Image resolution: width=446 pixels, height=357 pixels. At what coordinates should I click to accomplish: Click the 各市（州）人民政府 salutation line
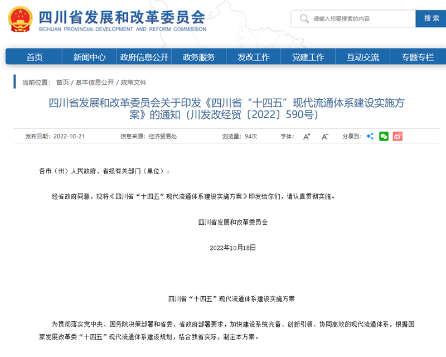pyautogui.click(x=104, y=171)
